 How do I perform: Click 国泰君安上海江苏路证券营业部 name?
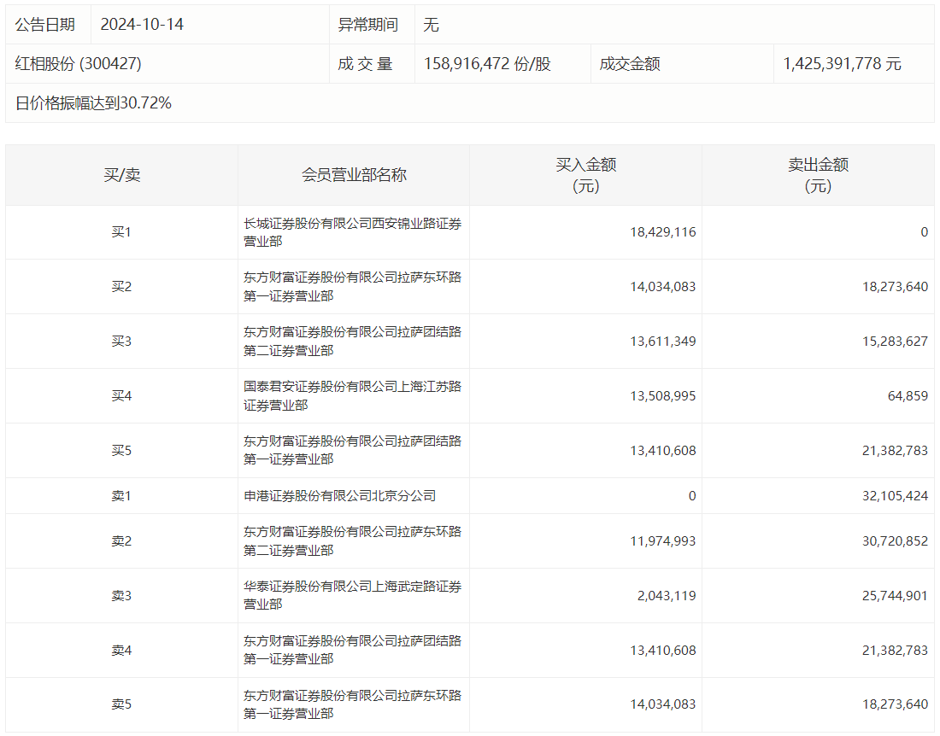[x=352, y=396]
